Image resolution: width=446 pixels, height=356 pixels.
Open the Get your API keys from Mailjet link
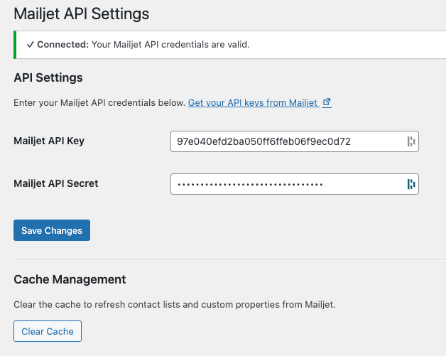pyautogui.click(x=252, y=103)
